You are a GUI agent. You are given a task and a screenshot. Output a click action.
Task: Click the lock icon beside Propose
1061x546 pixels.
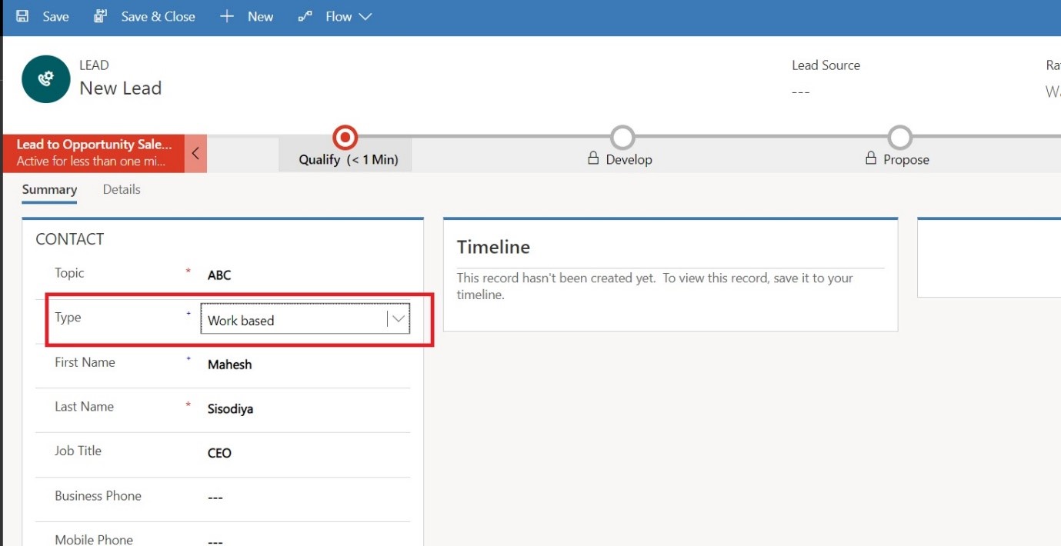[871, 158]
